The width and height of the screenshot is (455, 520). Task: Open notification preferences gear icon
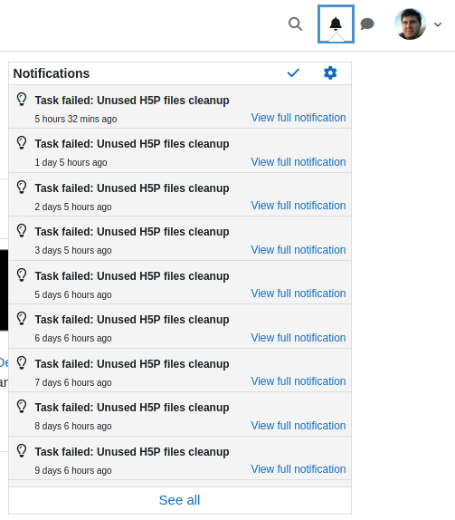point(330,73)
